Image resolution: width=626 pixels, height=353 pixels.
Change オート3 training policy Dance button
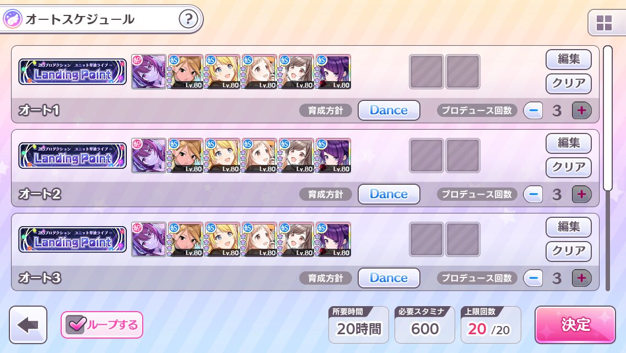[x=389, y=278]
